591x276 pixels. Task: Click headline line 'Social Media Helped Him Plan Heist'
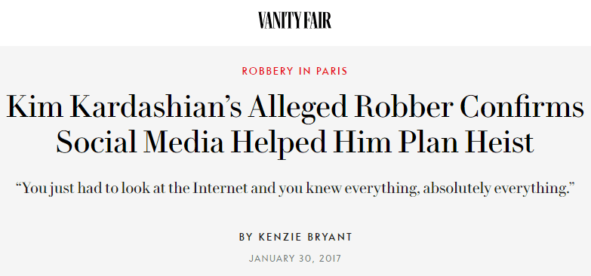coord(295,143)
